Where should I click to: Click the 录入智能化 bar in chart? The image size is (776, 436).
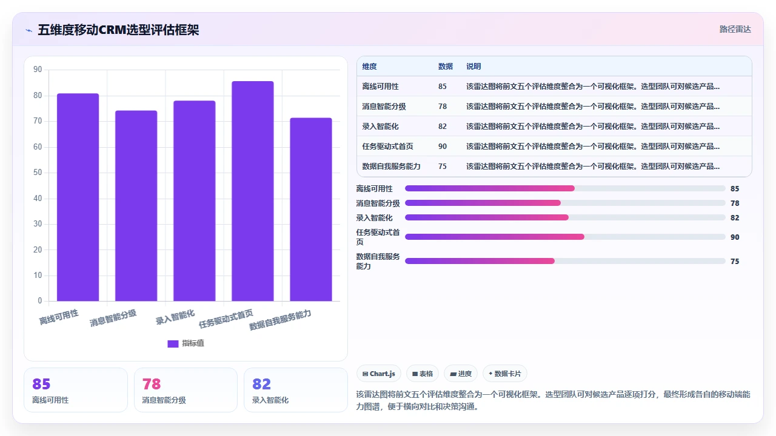194,200
